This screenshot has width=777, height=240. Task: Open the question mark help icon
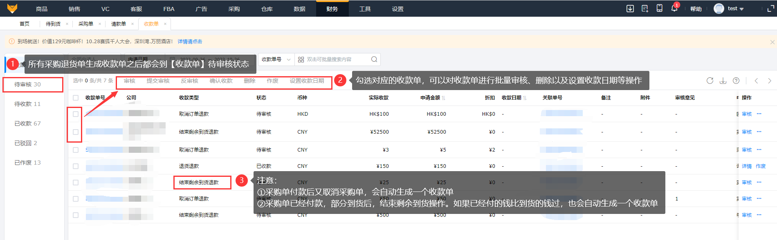[x=736, y=81]
